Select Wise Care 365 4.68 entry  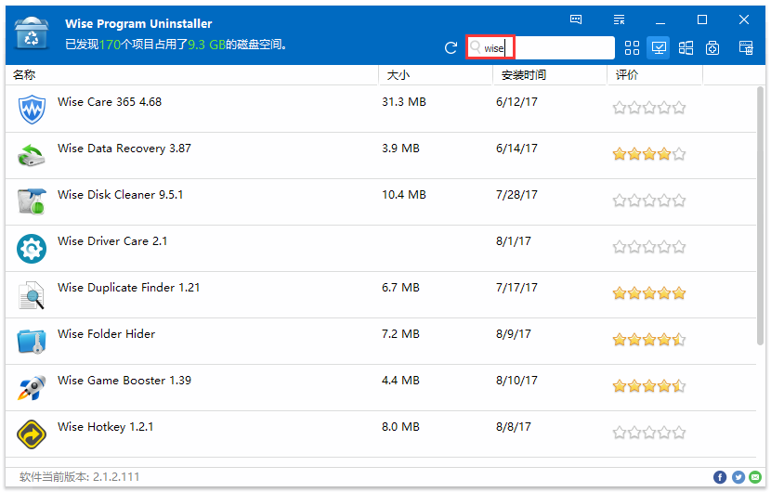[x=110, y=102]
